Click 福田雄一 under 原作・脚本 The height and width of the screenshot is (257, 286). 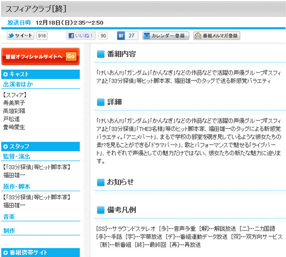(x=14, y=205)
